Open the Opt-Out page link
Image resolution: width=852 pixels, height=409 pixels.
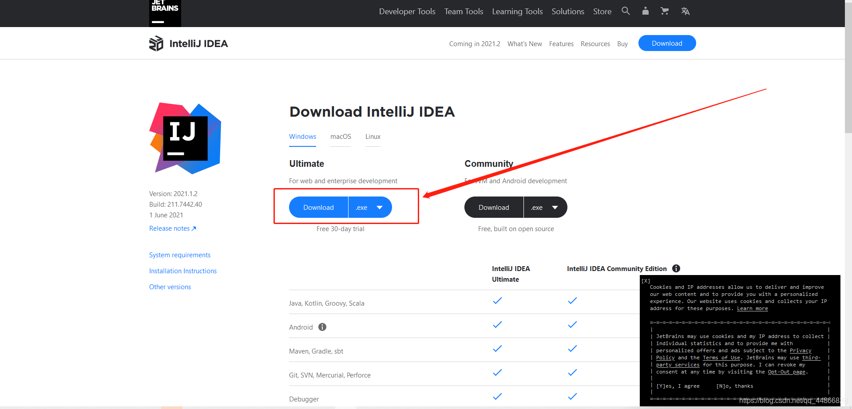(786, 372)
